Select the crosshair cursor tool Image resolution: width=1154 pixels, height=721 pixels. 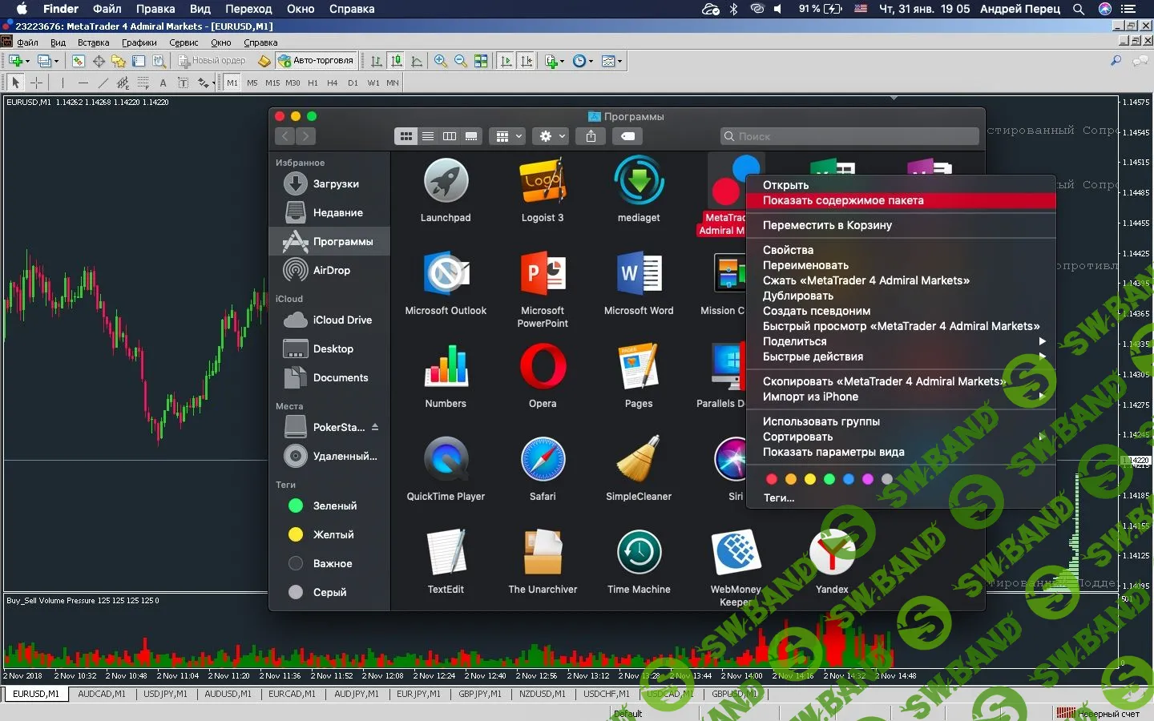point(36,83)
